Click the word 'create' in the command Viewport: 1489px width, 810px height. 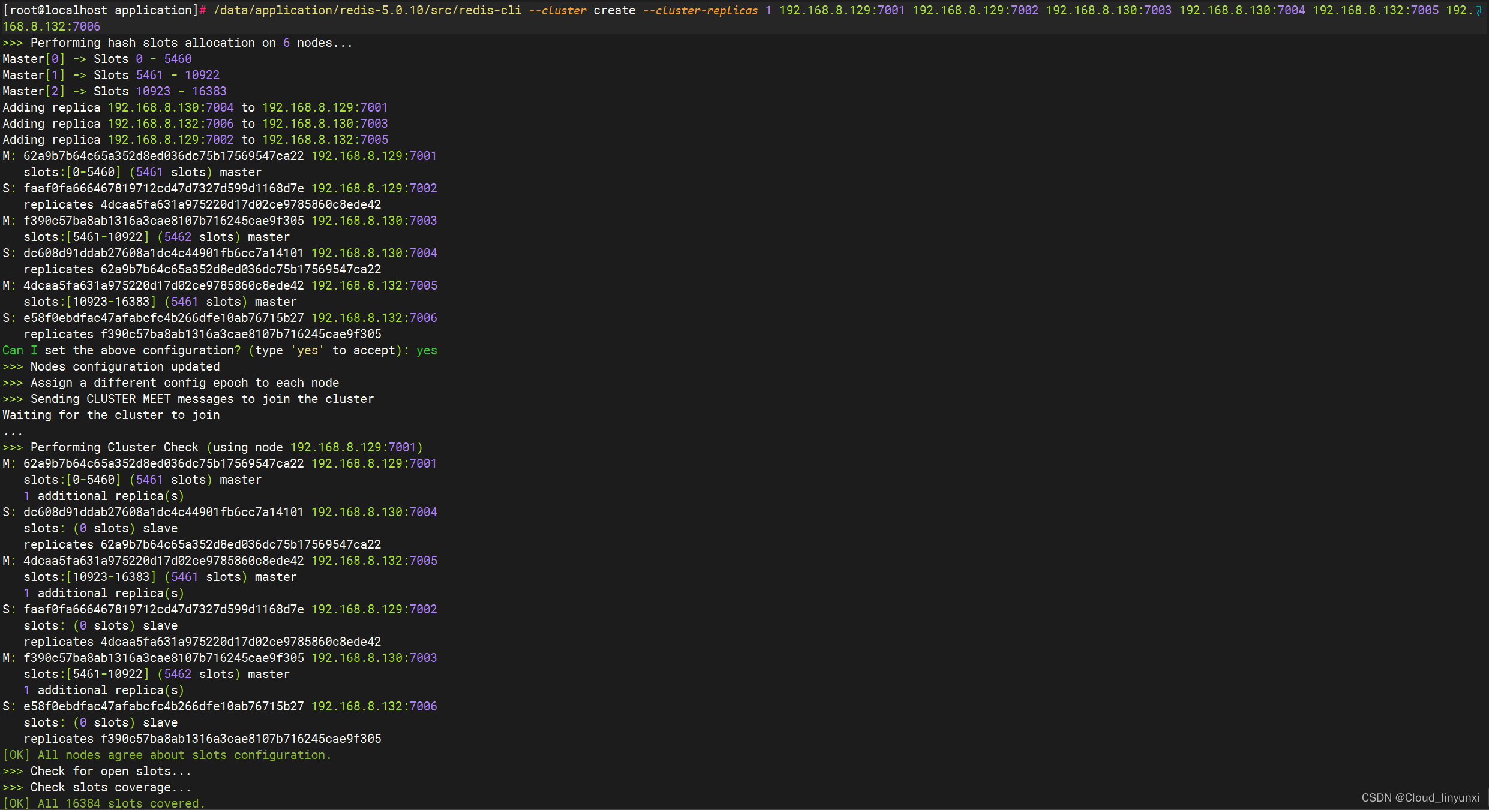coord(614,10)
